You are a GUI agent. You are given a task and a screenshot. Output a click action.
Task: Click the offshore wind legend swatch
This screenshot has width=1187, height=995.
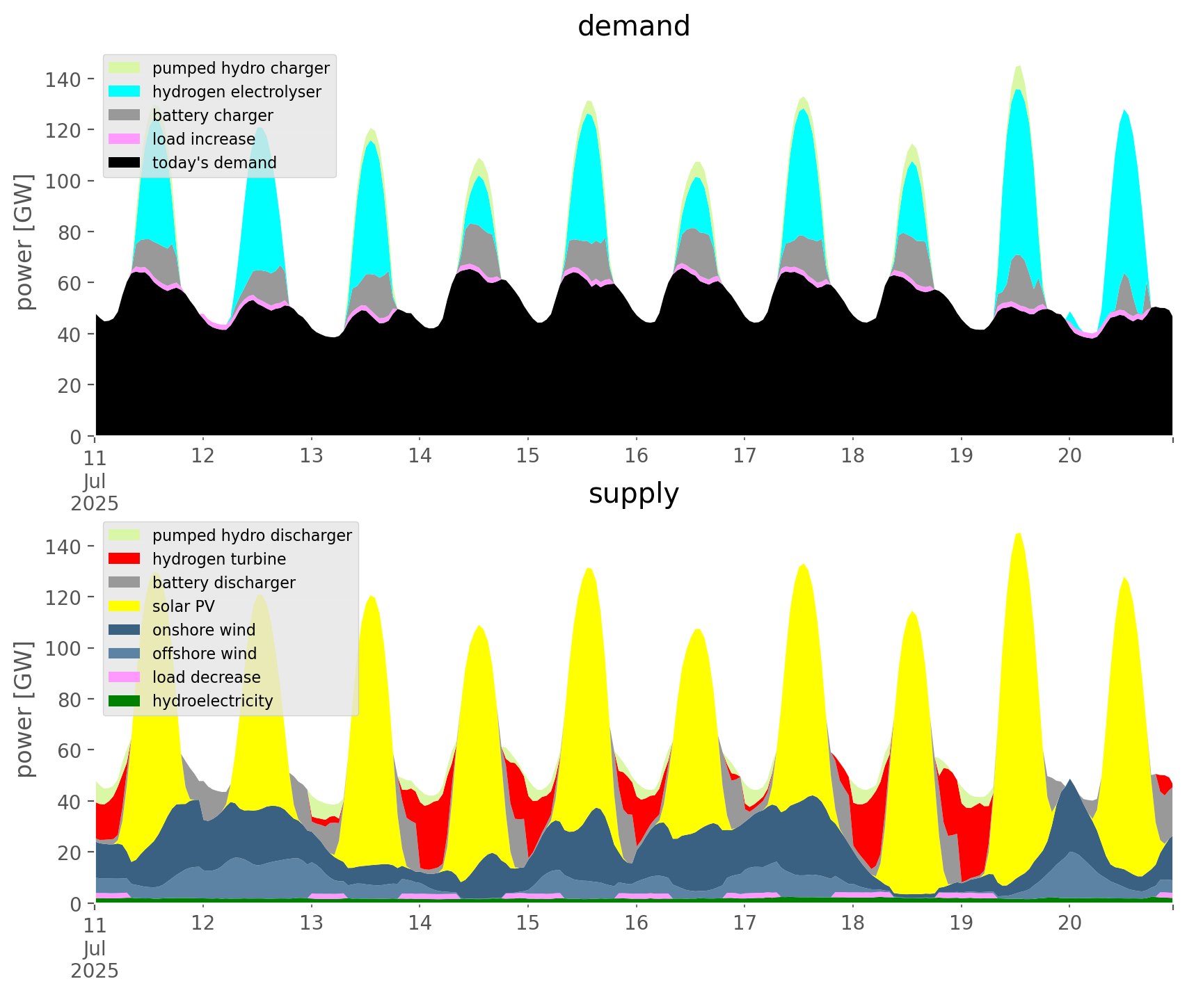tap(125, 654)
